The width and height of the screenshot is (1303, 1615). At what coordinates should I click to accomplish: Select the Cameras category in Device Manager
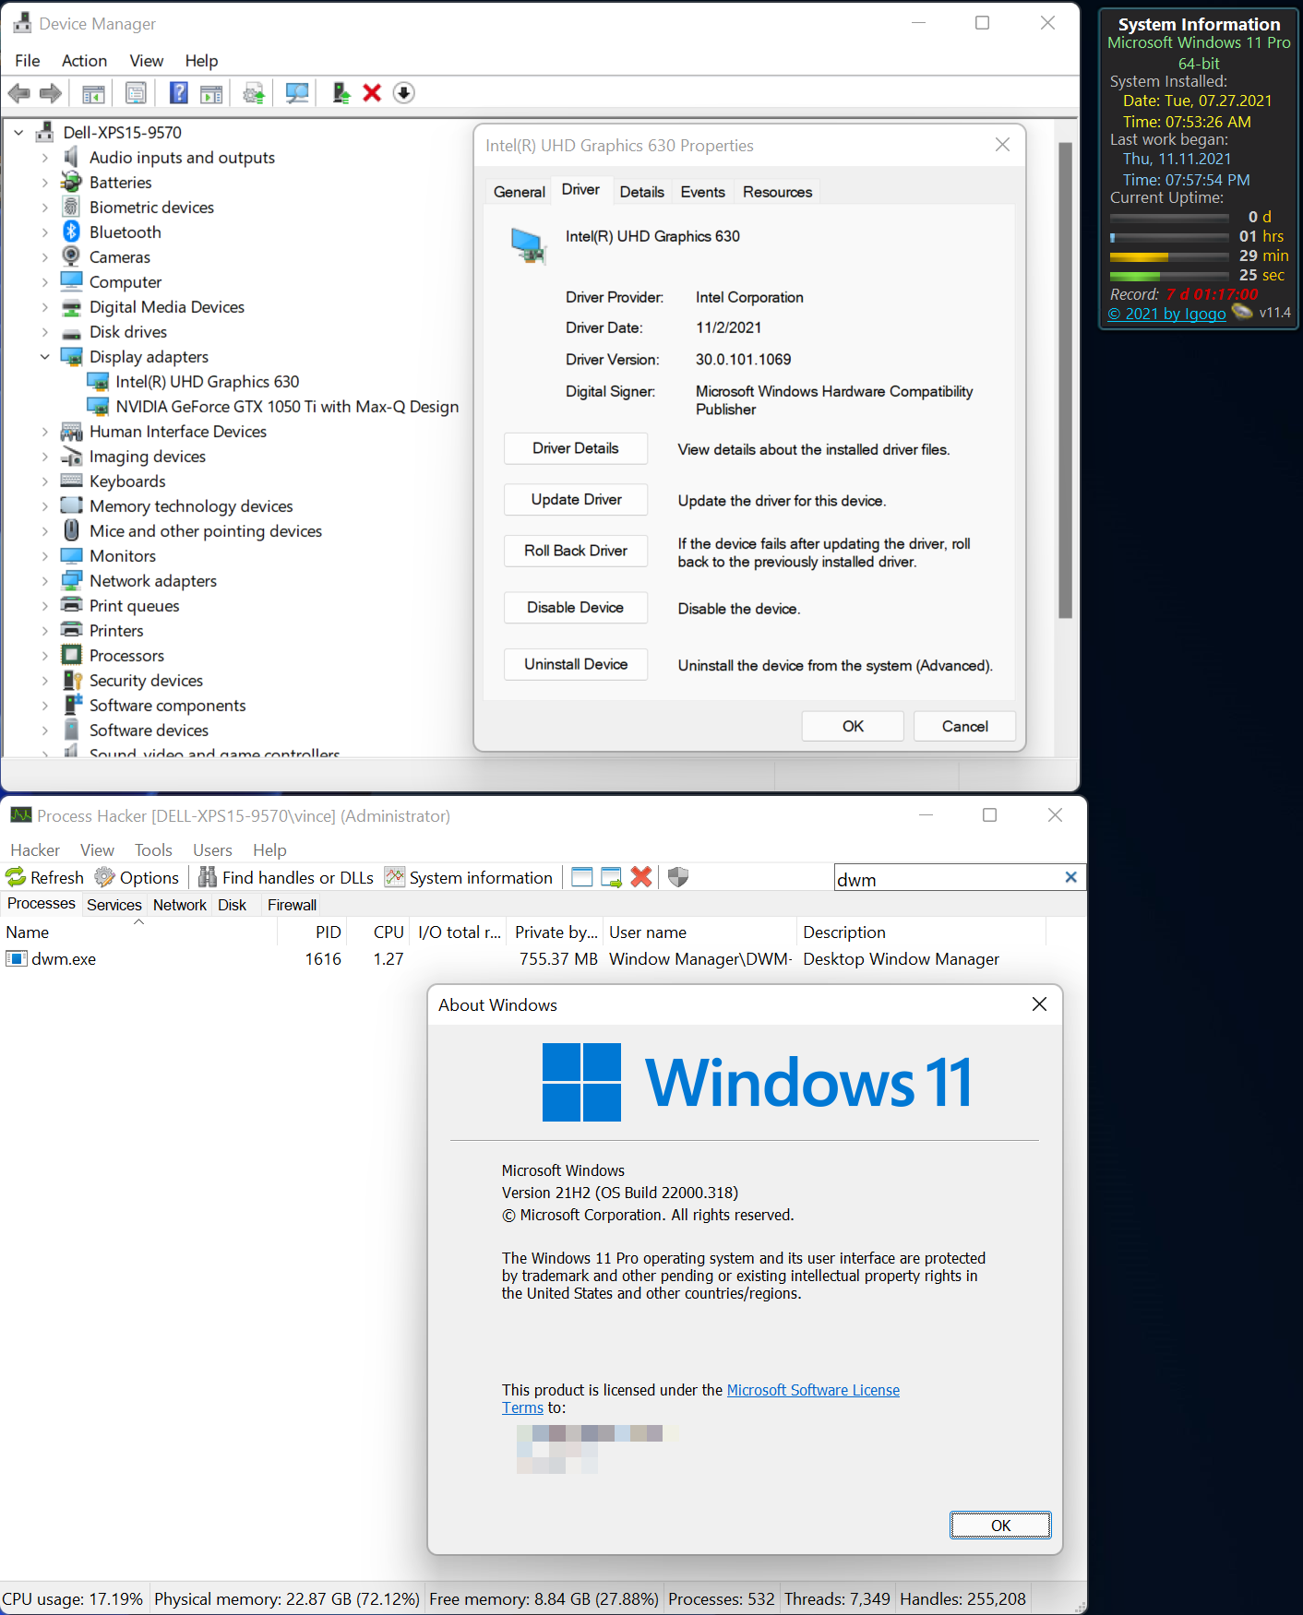pyautogui.click(x=120, y=257)
